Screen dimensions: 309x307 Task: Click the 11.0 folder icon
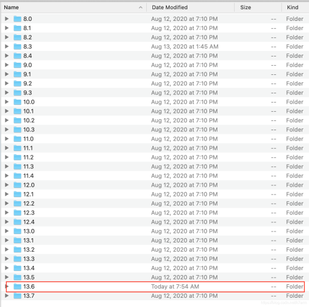[x=17, y=139]
